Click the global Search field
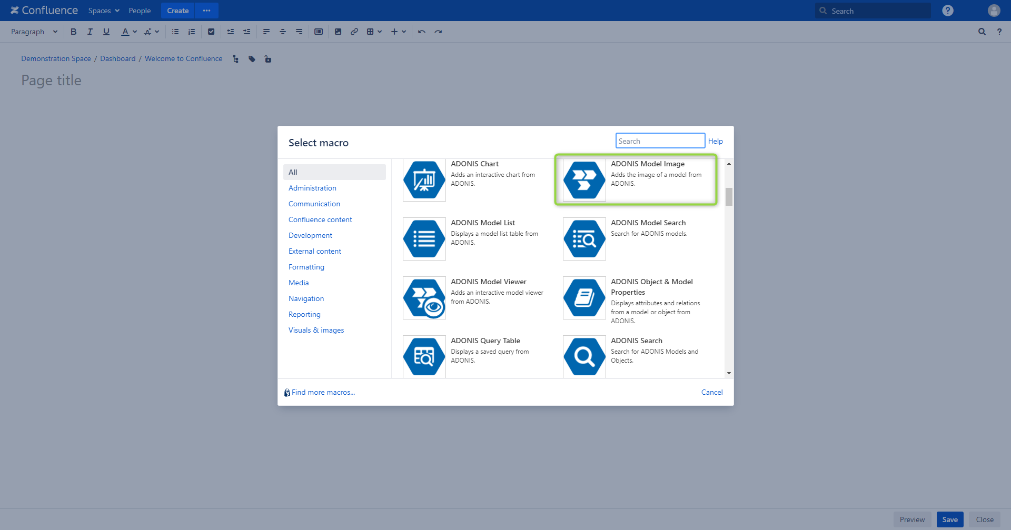 point(873,11)
